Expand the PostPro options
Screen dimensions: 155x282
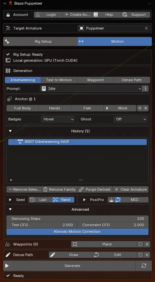tap(84, 200)
